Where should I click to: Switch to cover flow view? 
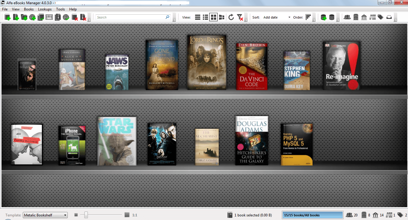pyautogui.click(x=222, y=17)
